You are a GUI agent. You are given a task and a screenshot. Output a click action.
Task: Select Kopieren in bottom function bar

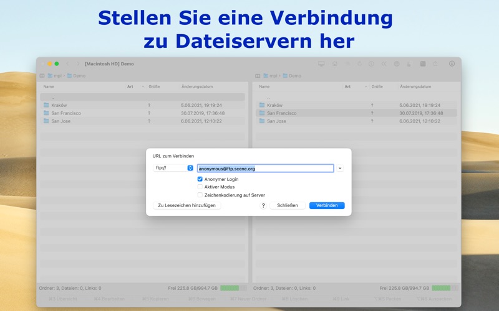155,299
